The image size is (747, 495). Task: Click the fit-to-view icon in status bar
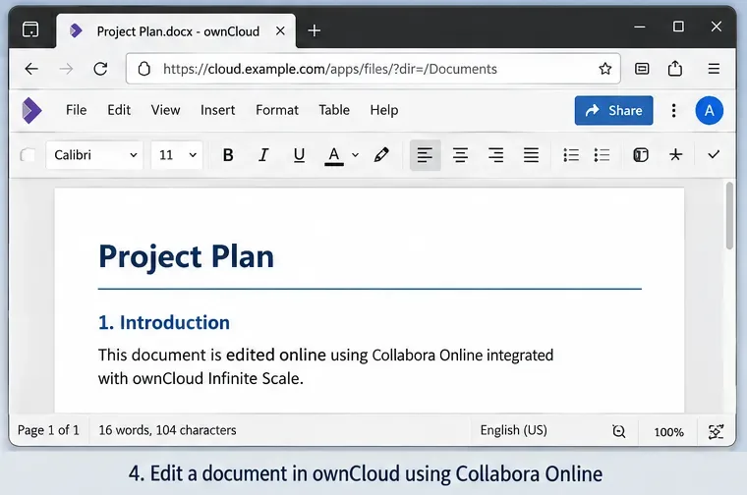click(x=716, y=432)
